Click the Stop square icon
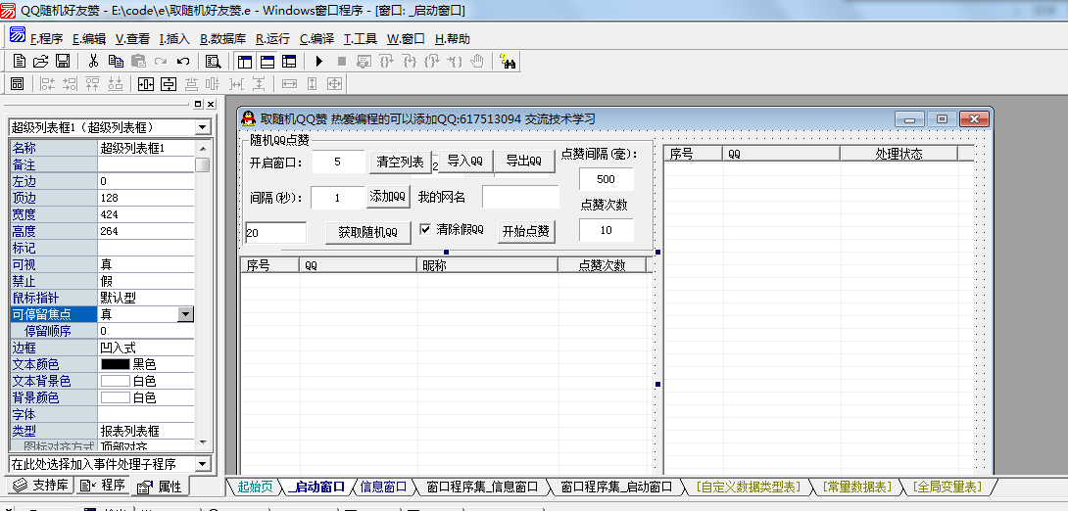The width and height of the screenshot is (1068, 511). click(x=341, y=62)
